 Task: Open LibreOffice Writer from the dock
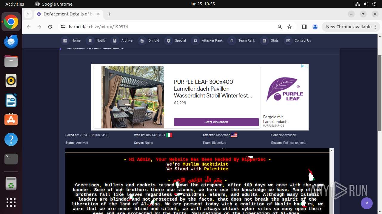[11, 100]
